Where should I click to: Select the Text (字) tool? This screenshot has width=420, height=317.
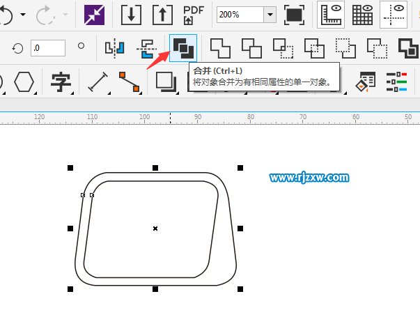(61, 82)
